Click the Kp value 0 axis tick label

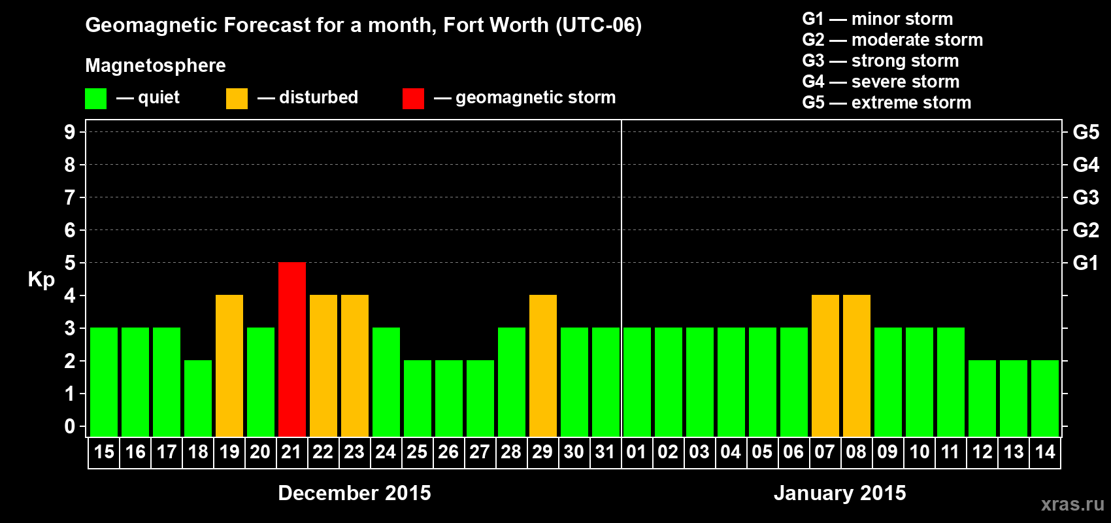[70, 426]
